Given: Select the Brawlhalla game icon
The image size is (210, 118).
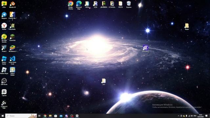Looking at the screenshot, I should 12,27.
